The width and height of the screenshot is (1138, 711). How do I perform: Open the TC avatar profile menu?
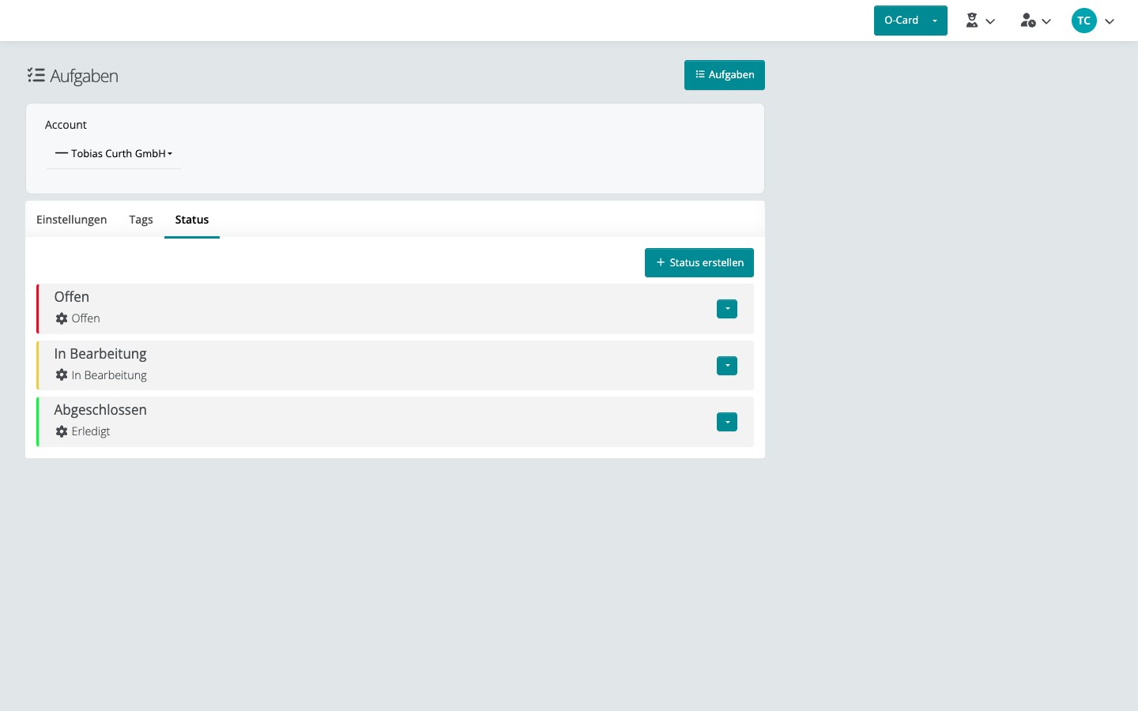(1084, 21)
